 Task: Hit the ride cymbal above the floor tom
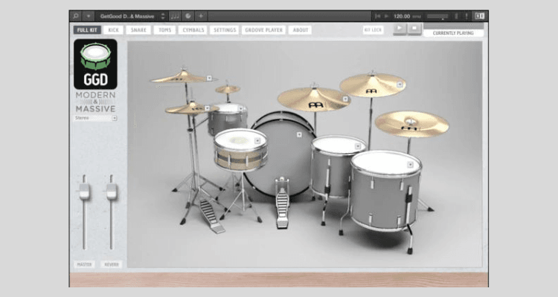[411, 124]
